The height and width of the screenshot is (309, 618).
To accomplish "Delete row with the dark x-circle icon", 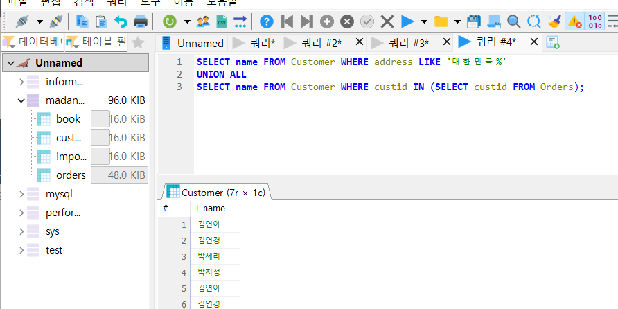I will (x=347, y=21).
